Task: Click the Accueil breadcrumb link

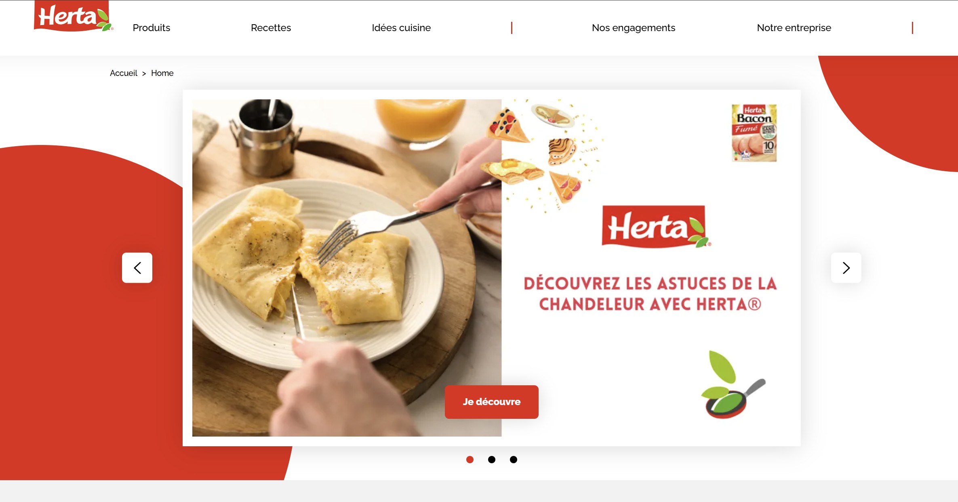Action: (124, 73)
